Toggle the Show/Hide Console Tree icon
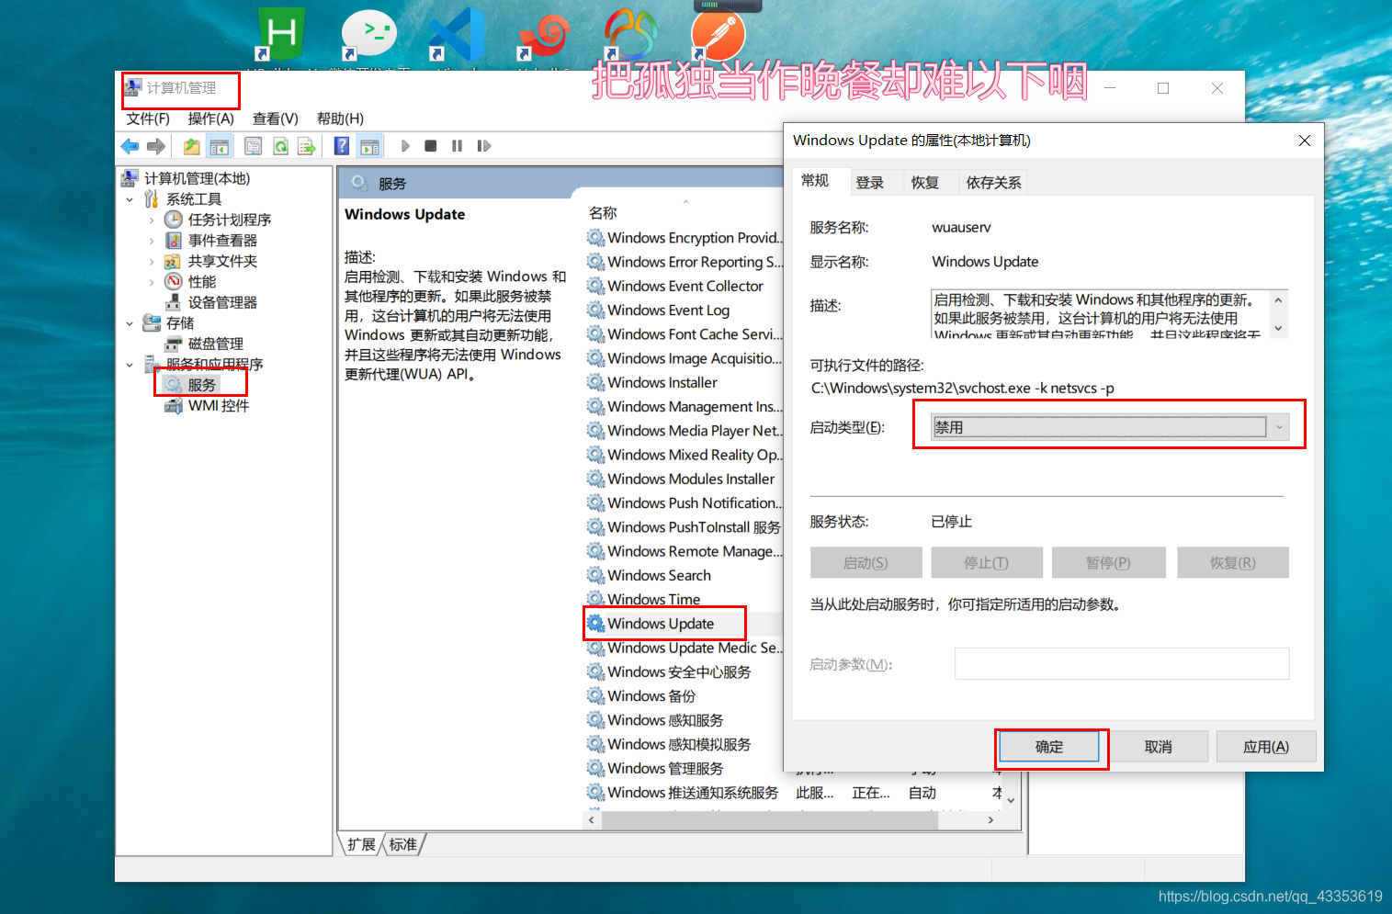The height and width of the screenshot is (914, 1392). pos(219,146)
